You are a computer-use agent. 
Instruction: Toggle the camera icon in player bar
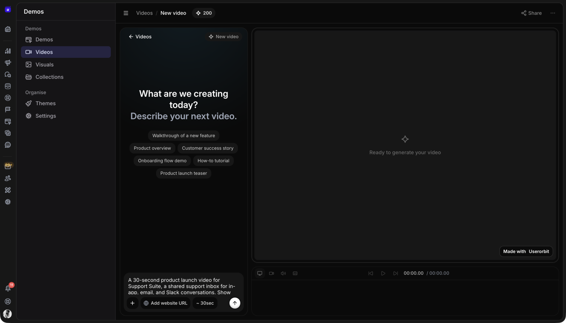click(272, 273)
